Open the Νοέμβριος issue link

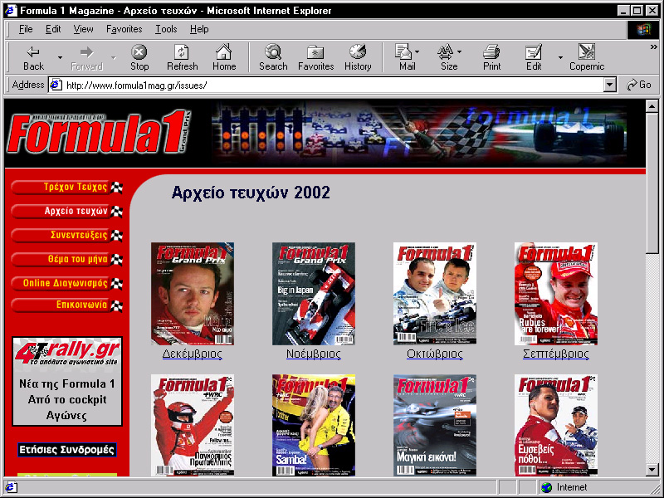click(314, 354)
